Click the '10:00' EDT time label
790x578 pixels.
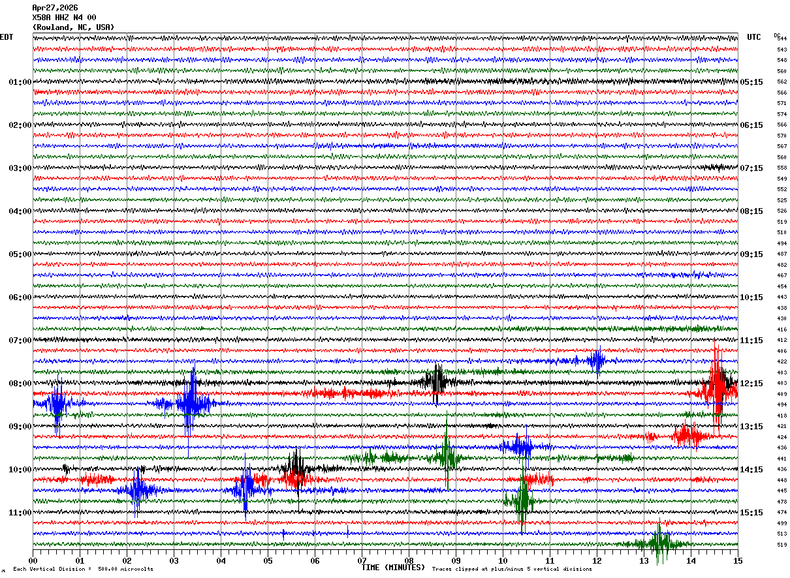(20, 470)
